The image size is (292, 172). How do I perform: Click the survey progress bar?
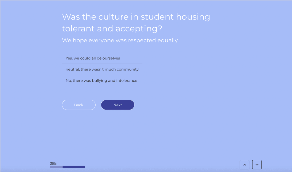pos(67,167)
